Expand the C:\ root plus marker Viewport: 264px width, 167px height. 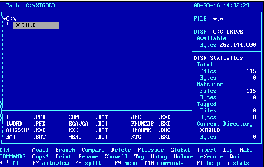tap(5, 19)
